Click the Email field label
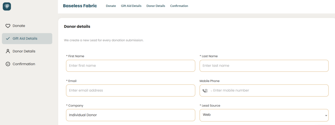 pyautogui.click(x=71, y=81)
